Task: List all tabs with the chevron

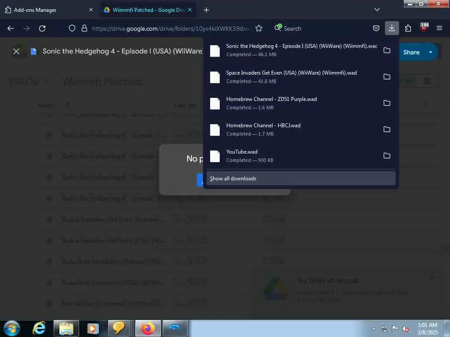Action: (377, 10)
